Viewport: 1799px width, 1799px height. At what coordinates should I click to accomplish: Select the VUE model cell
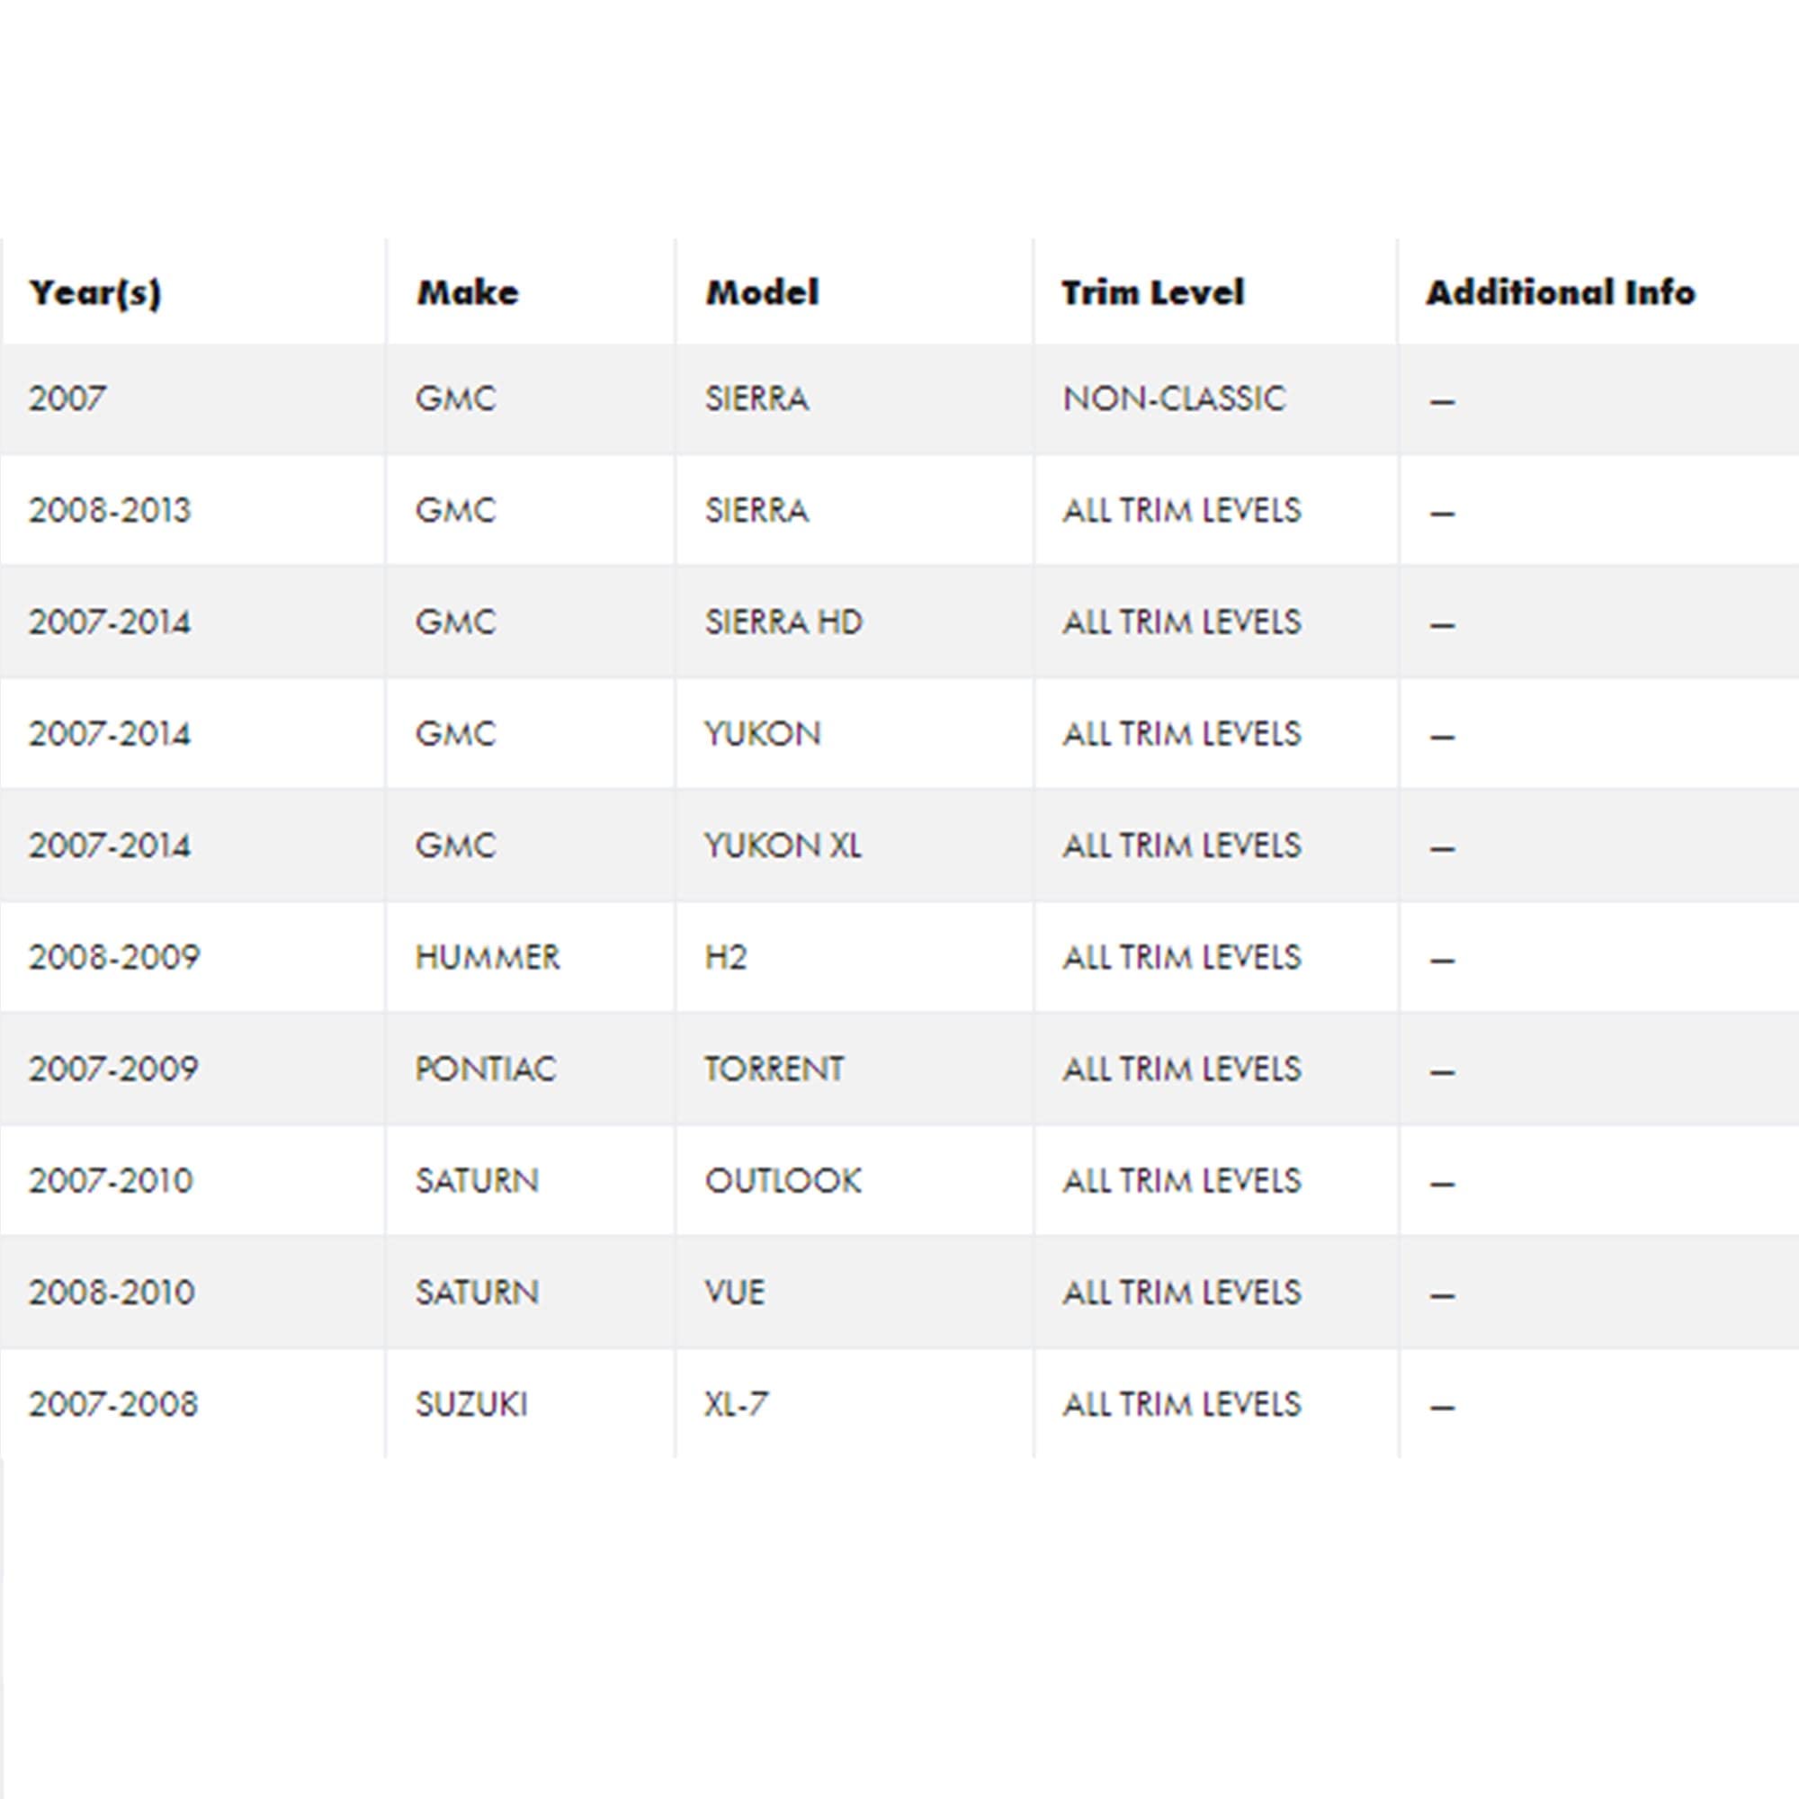click(735, 1293)
